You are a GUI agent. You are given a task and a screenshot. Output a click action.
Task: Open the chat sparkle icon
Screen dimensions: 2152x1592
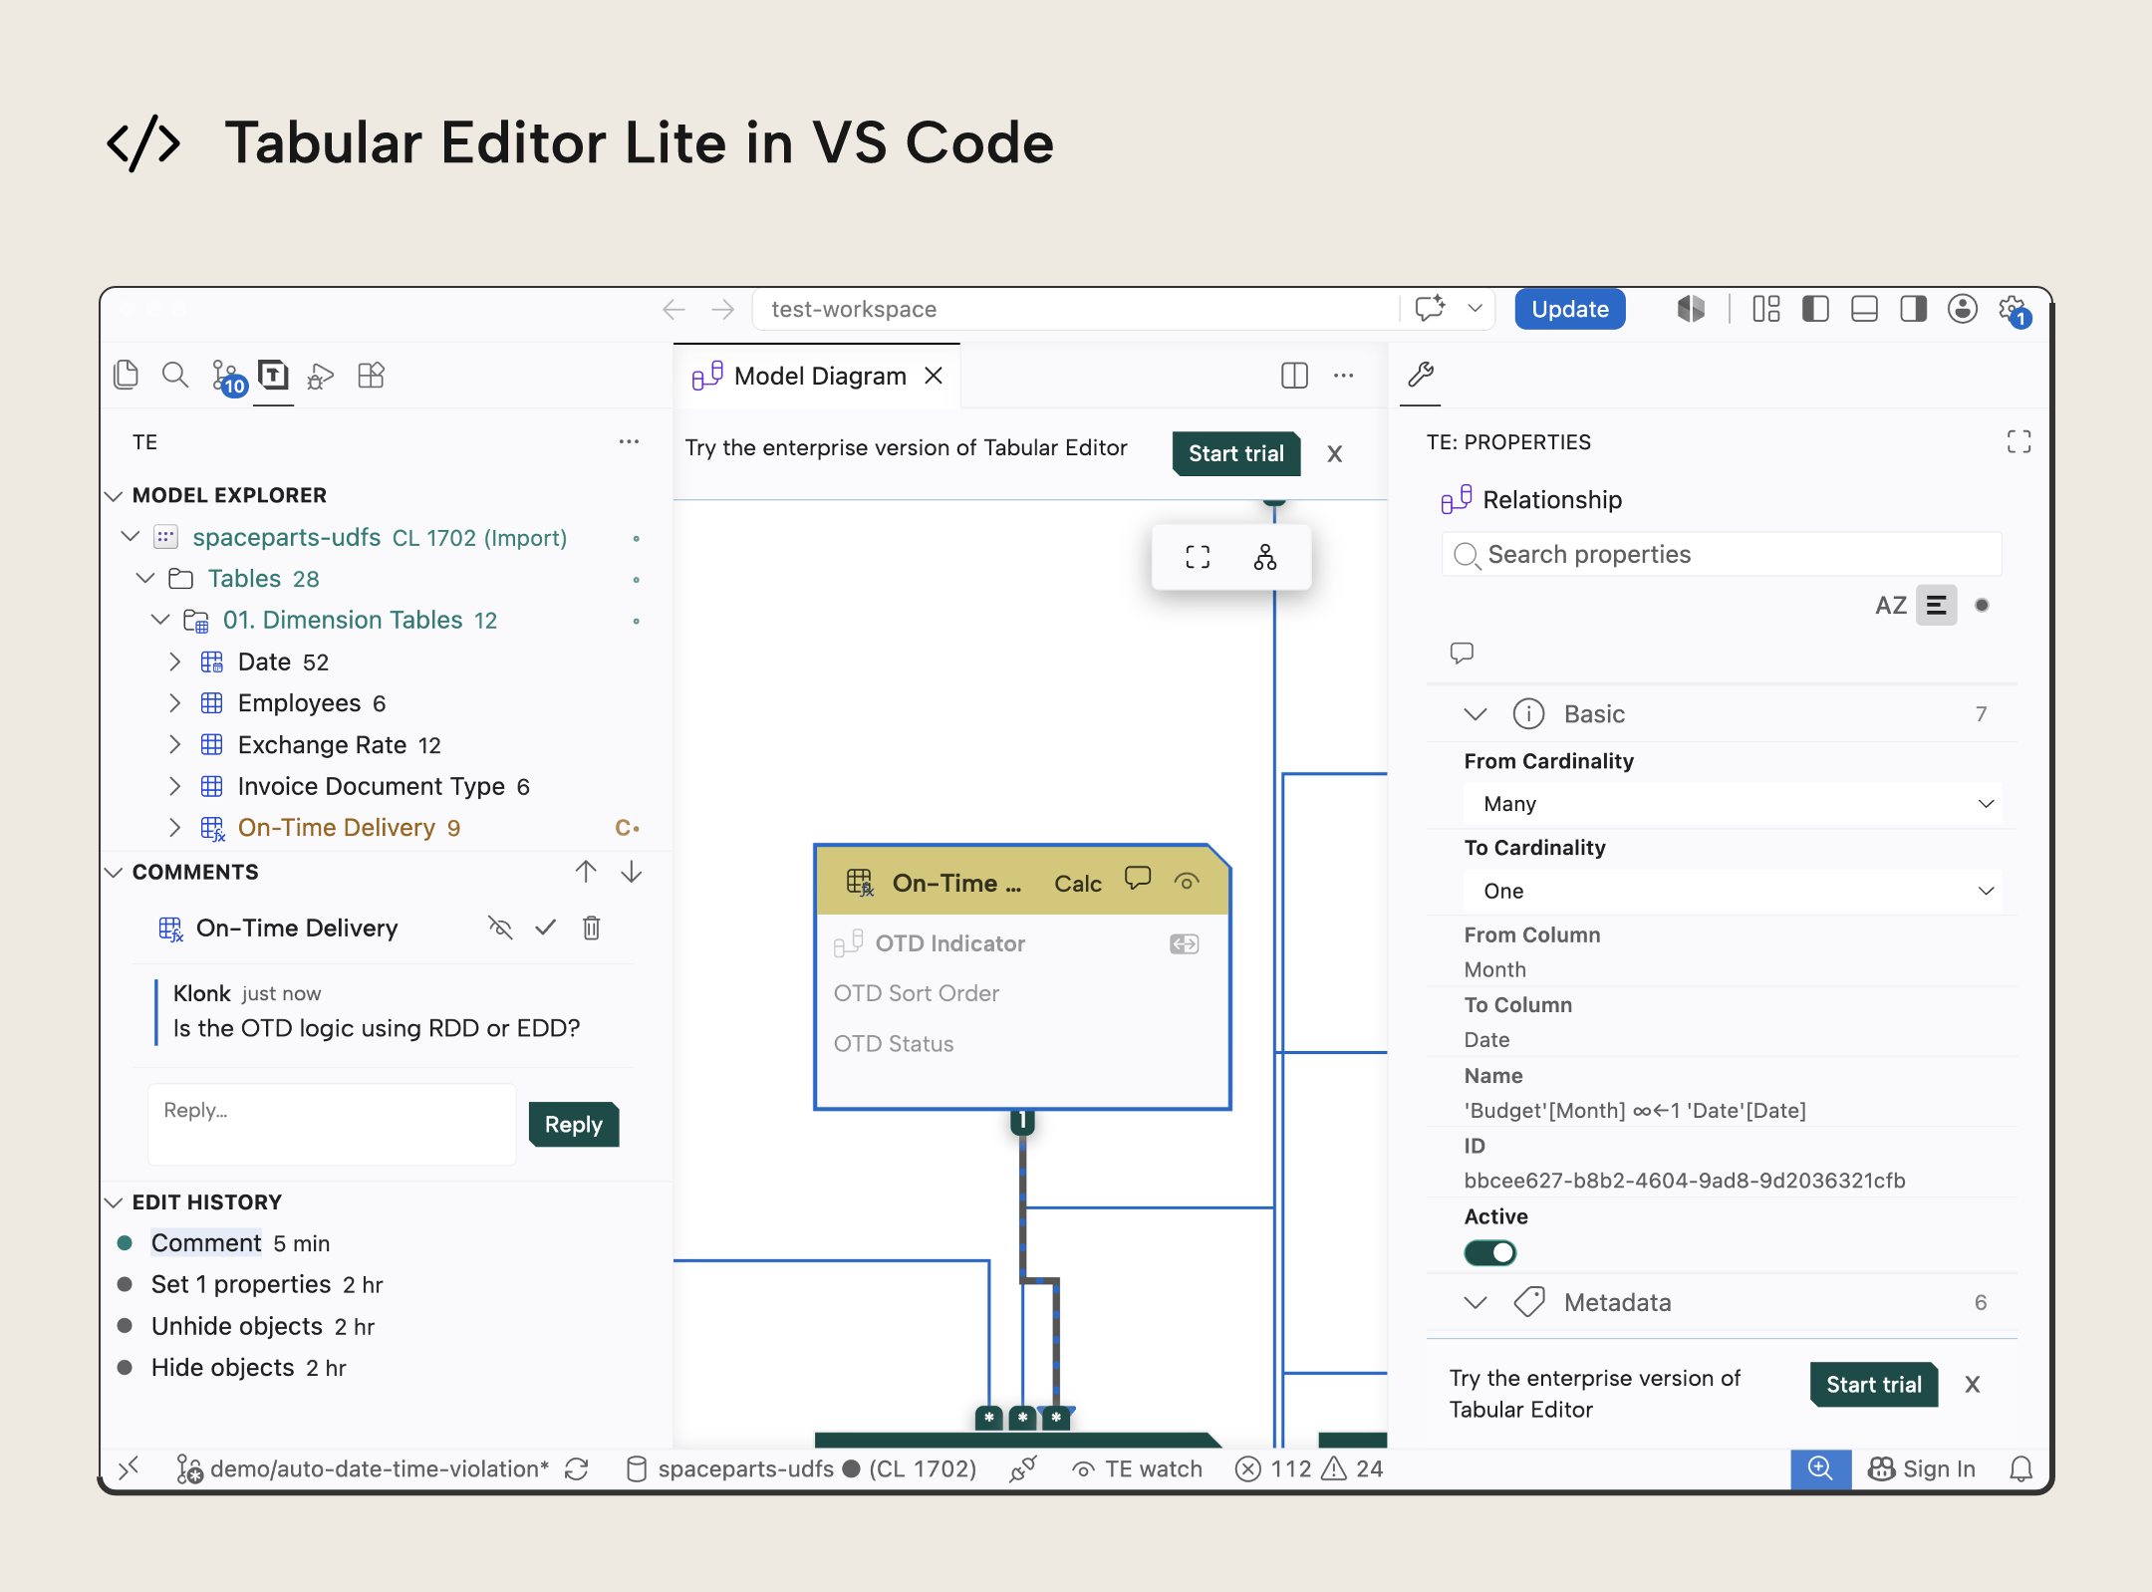click(1431, 308)
